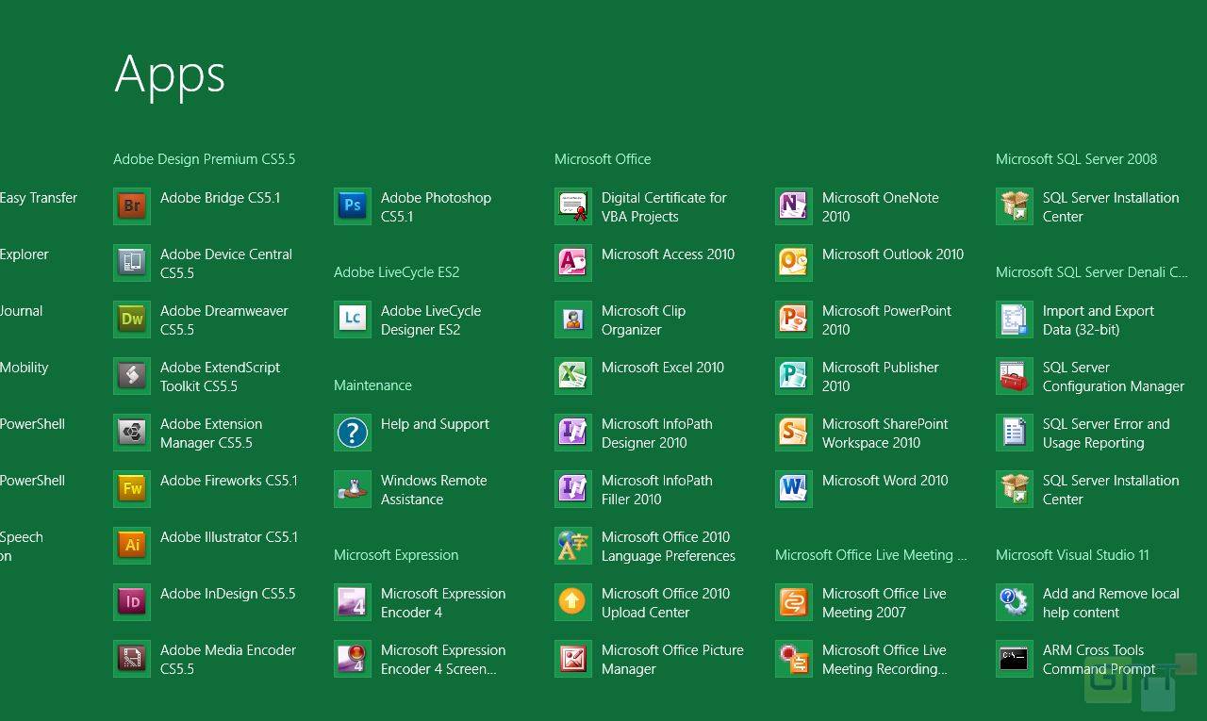Open Adobe Illustrator CS5.1 icon
Screen dimensions: 1207x721
[132, 546]
